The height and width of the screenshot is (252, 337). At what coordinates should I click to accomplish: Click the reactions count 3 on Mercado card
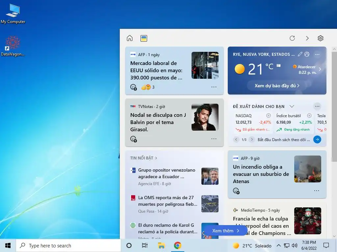point(153,87)
